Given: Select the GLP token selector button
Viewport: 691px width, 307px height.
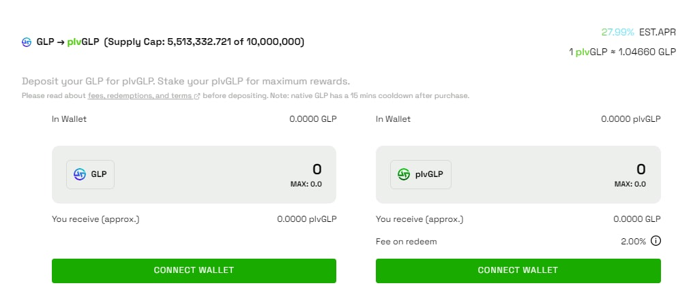Looking at the screenshot, I should coord(90,174).
